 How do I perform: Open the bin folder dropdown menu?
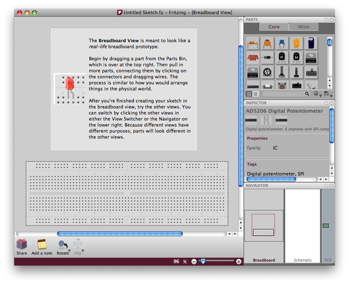(328, 94)
